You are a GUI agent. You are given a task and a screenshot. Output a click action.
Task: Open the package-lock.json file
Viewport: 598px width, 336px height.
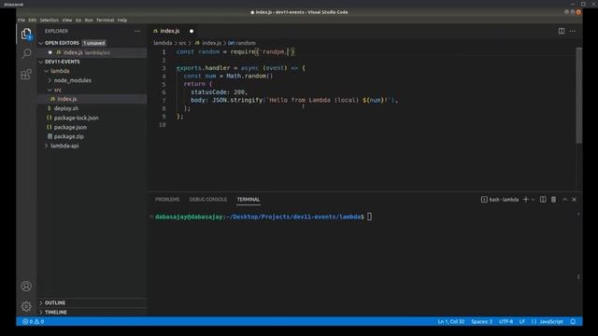click(76, 118)
